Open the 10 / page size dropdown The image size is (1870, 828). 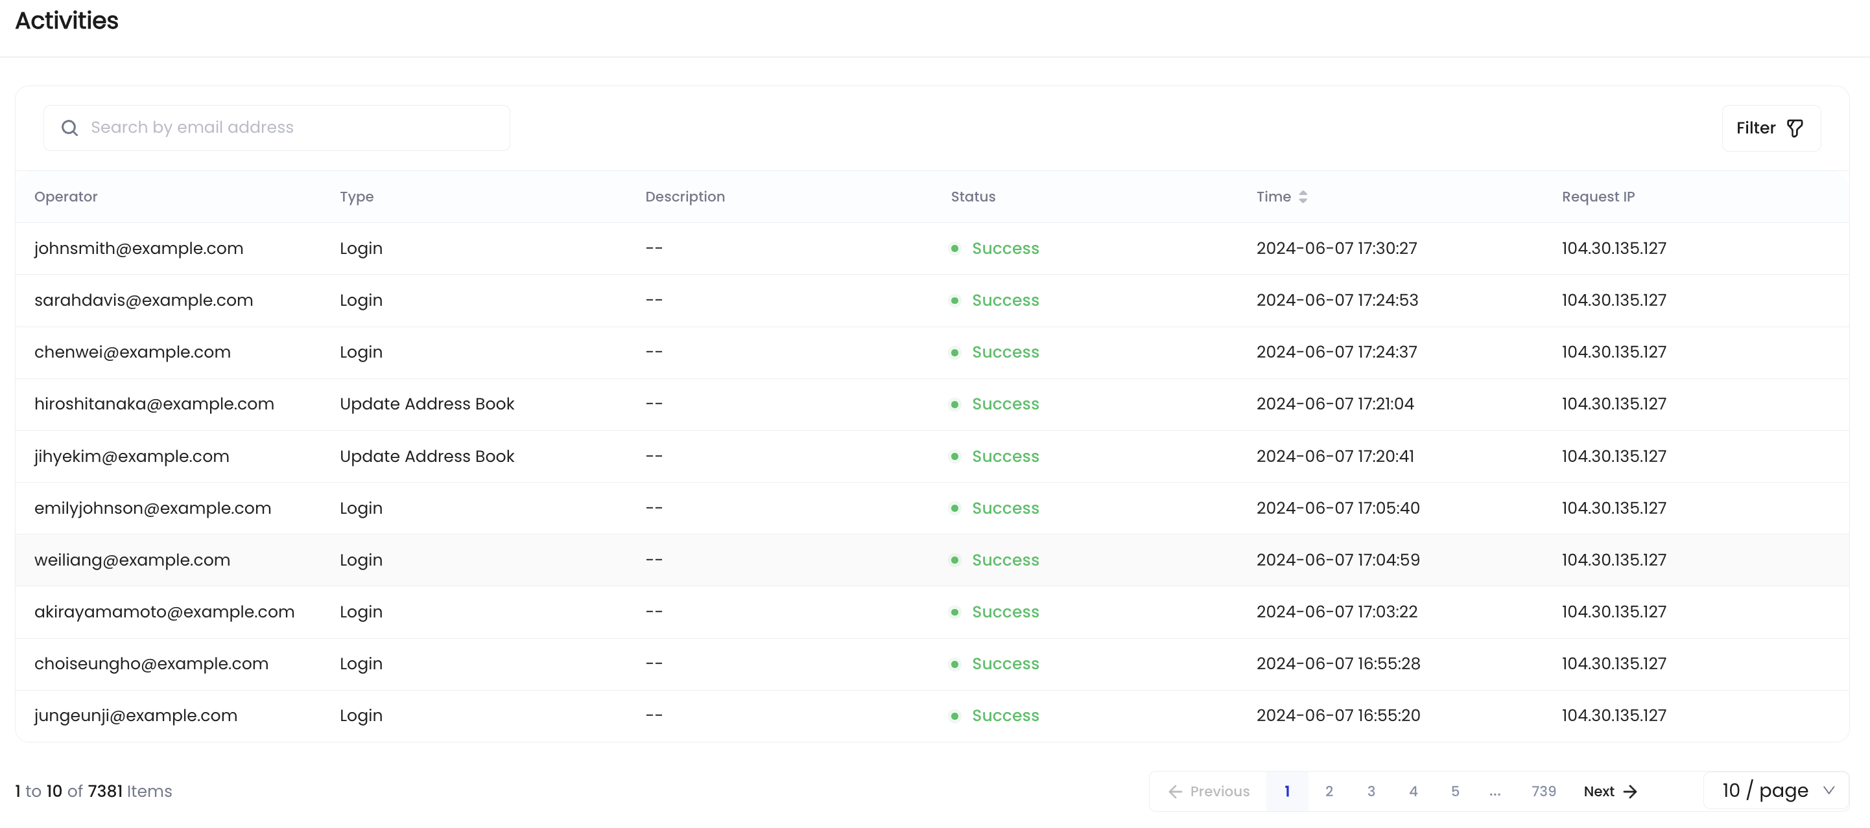[1775, 791]
